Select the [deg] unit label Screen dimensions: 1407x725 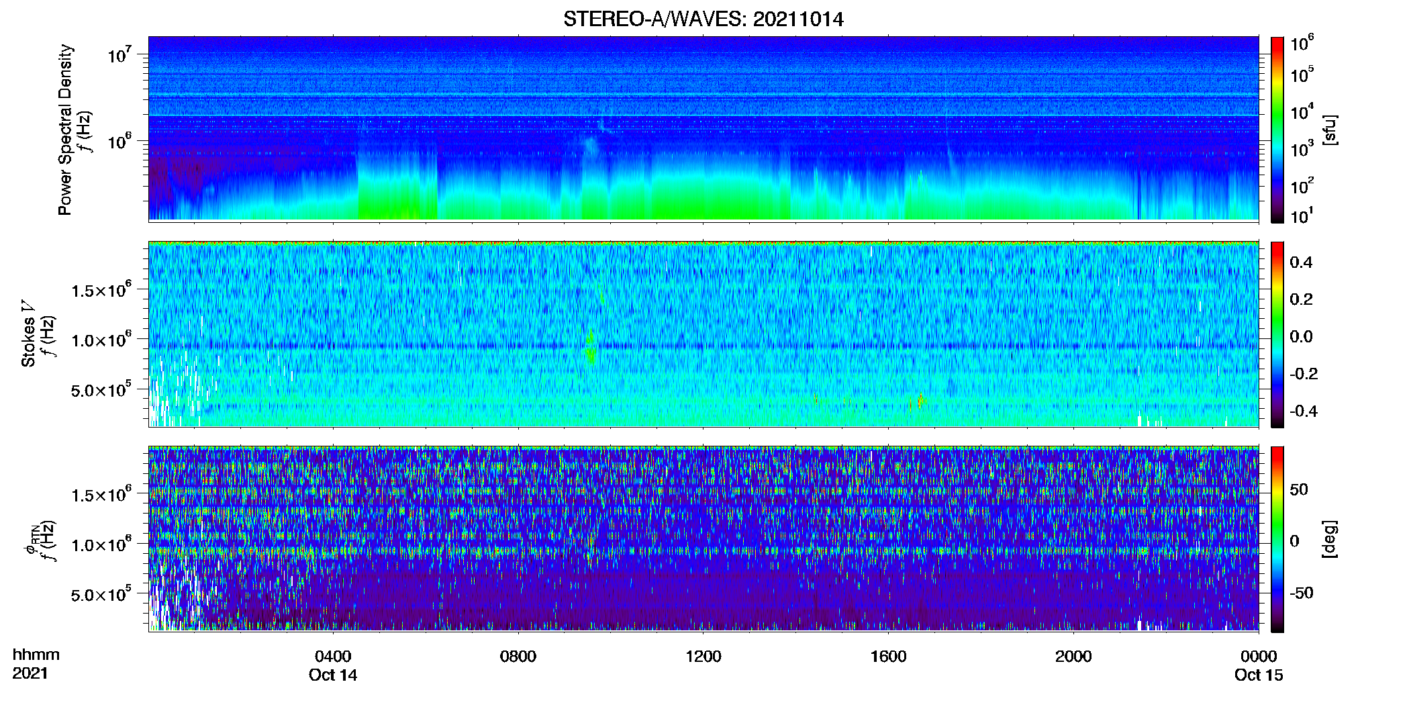[1330, 539]
